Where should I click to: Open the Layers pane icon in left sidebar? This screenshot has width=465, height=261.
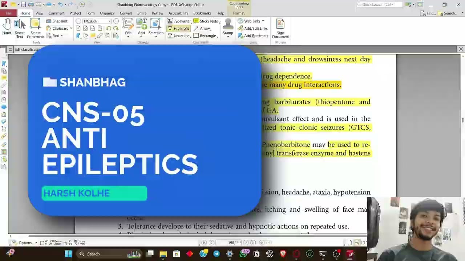click(x=4, y=107)
